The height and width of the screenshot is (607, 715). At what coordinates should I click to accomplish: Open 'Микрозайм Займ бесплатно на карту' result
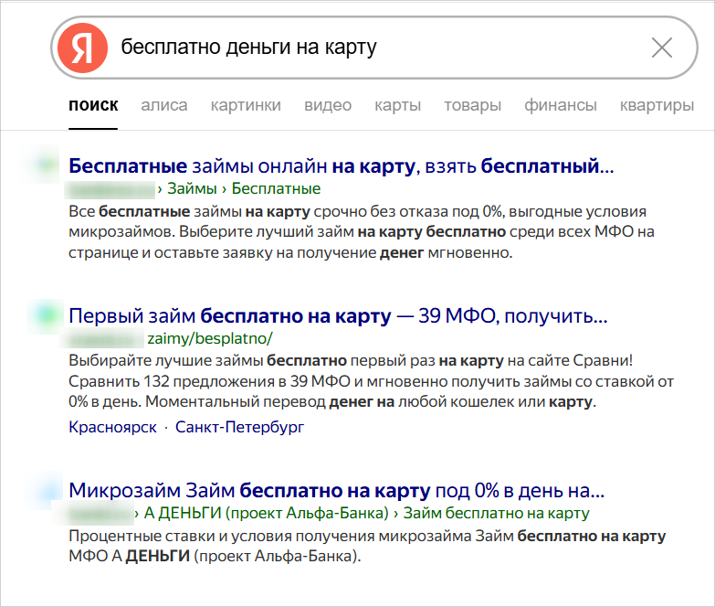point(337,489)
